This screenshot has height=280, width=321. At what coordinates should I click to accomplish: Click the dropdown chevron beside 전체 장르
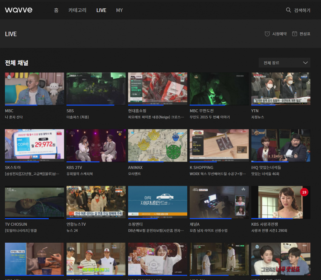305,63
